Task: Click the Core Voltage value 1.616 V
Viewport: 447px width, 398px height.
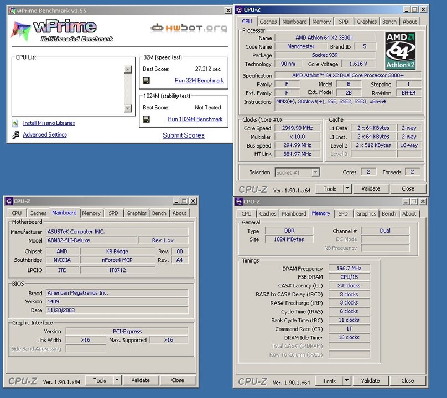Action: coord(358,64)
